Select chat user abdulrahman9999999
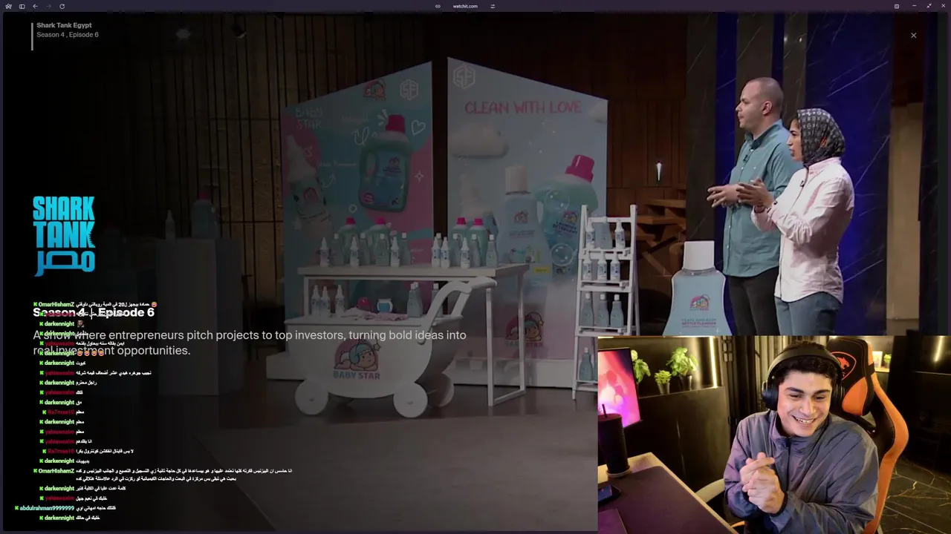Screen dimensions: 951x534 (x=47, y=508)
